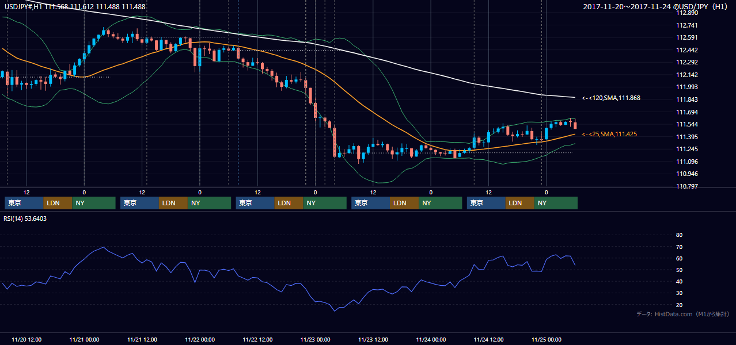Image resolution: width=736 pixels, height=345 pixels.
Task: Select the rightmost LDN session block
Action: click(521, 203)
